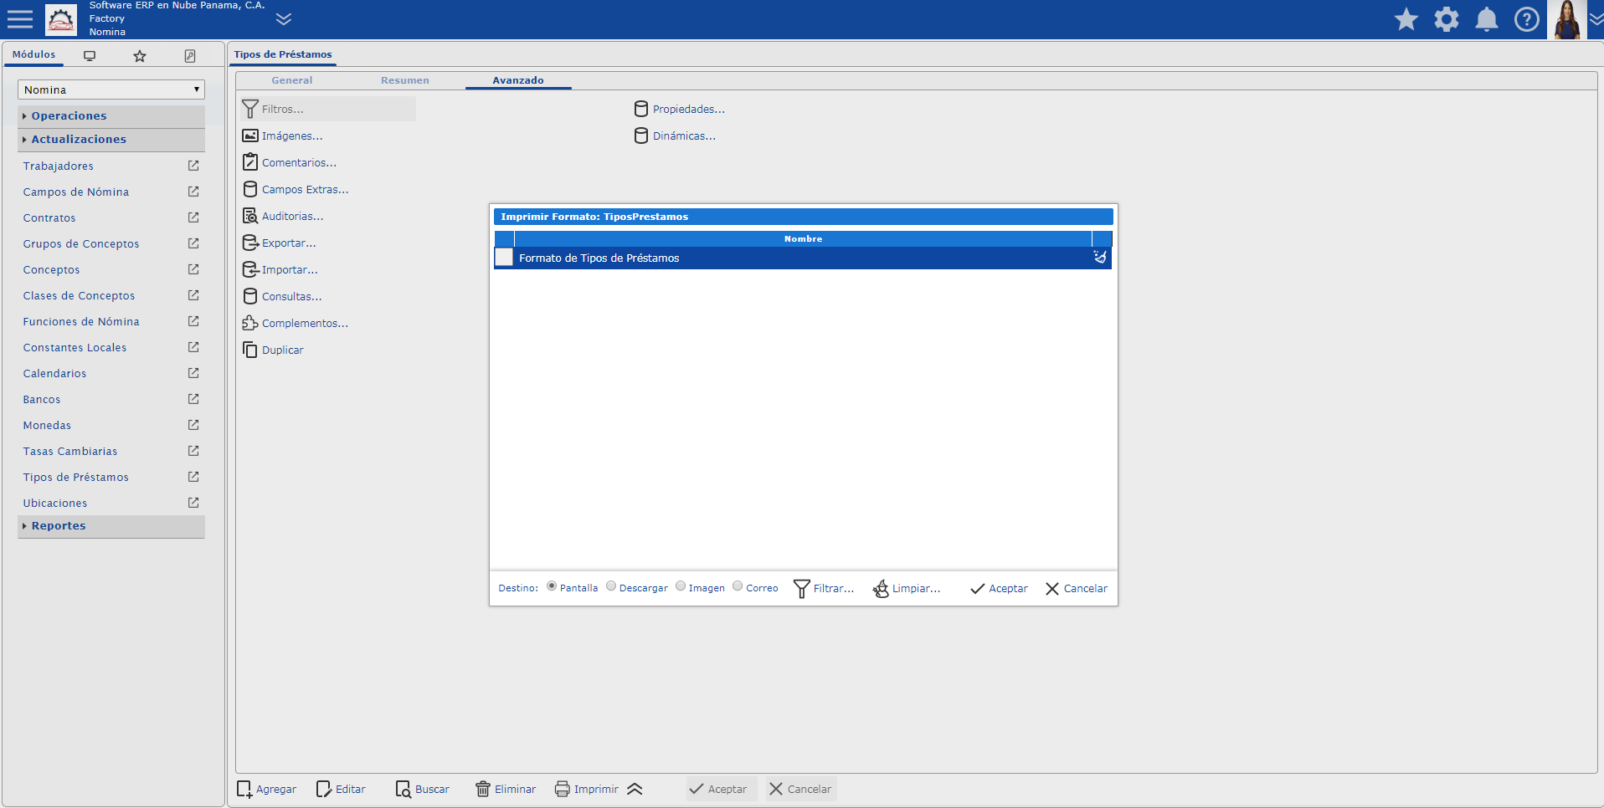The image size is (1604, 808).
Task: Open Dinámicas... option
Action: [x=675, y=136]
